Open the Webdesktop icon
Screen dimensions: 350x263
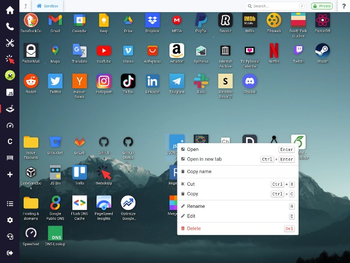click(104, 173)
